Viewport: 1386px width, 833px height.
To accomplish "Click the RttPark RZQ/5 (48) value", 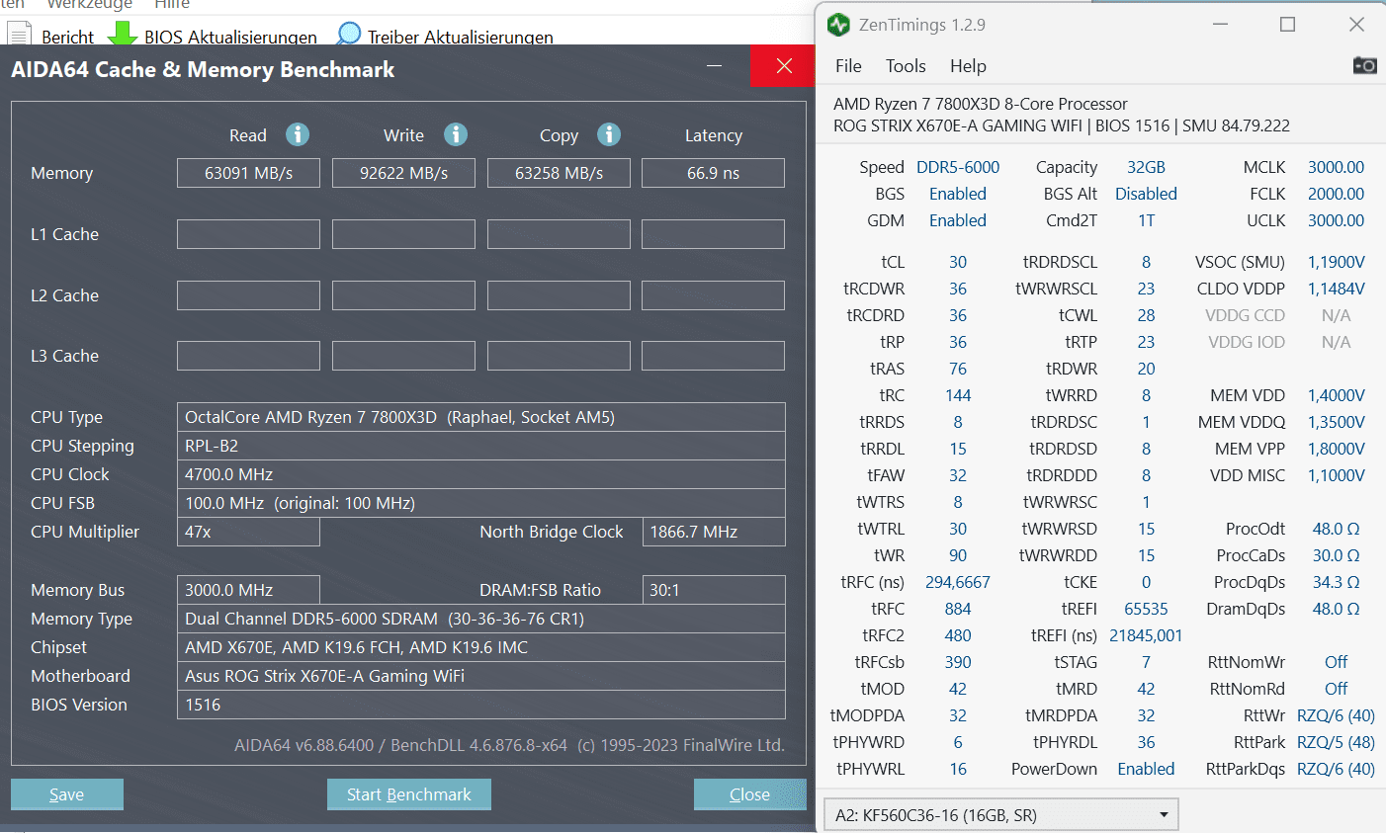I will point(1336,742).
